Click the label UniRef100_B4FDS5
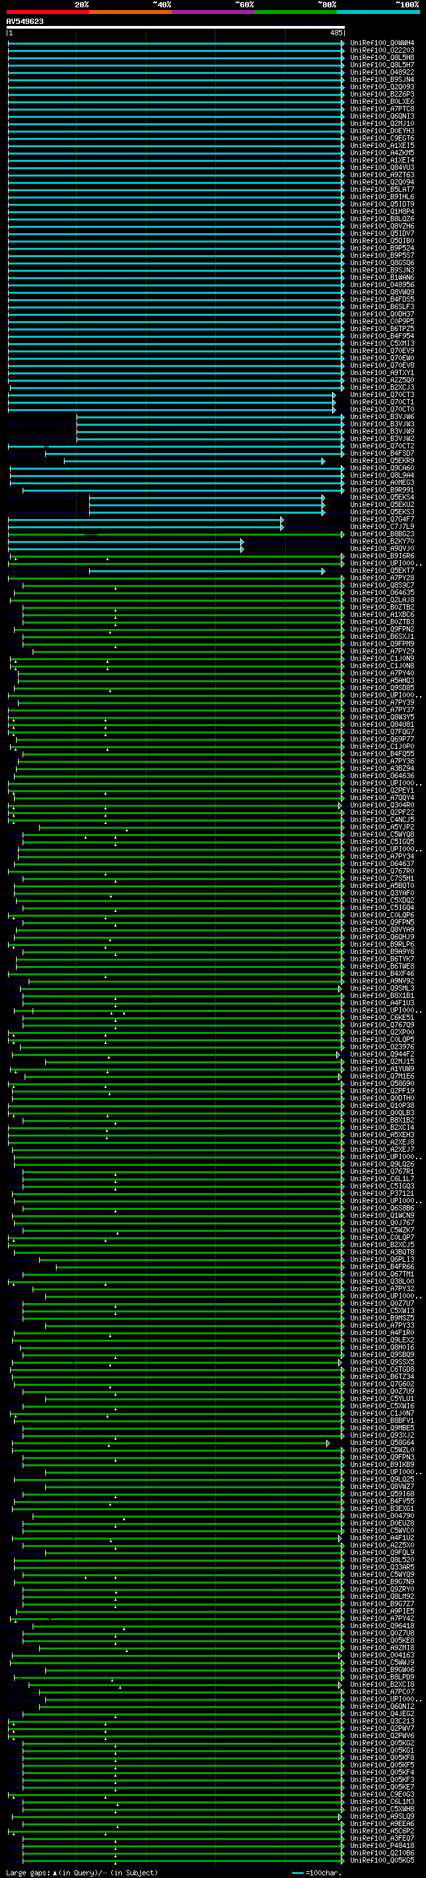Screen dimensions: 426x1878 tap(382, 300)
